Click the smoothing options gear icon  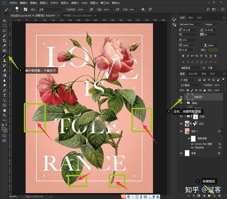tap(143, 9)
